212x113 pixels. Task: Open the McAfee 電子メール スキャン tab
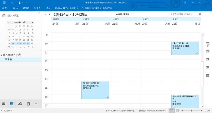click(x=67, y=8)
